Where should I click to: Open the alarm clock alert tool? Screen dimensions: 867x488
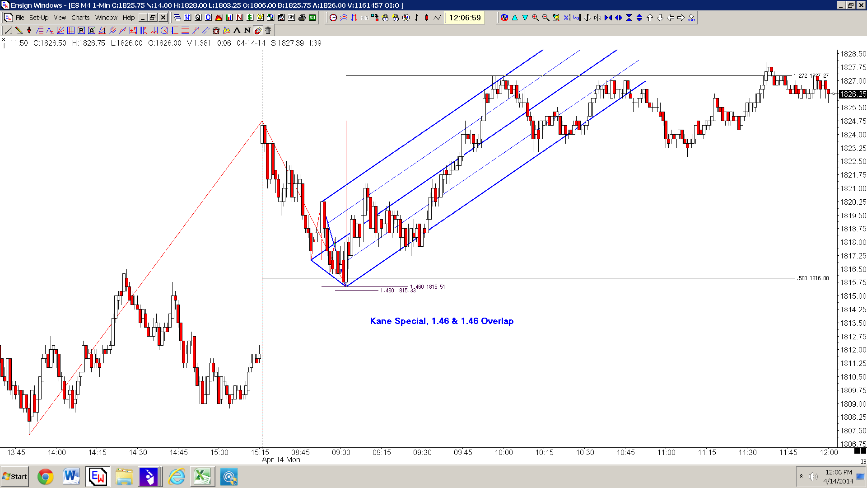(x=216, y=30)
